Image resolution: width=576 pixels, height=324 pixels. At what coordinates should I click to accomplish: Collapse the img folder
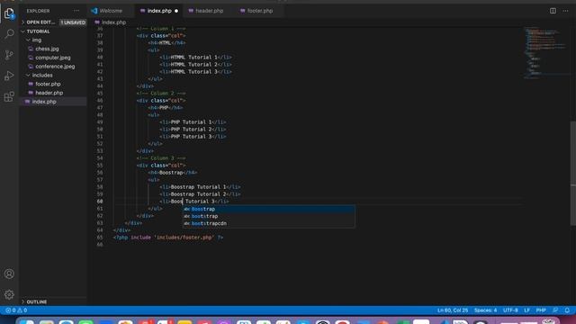tap(37, 40)
